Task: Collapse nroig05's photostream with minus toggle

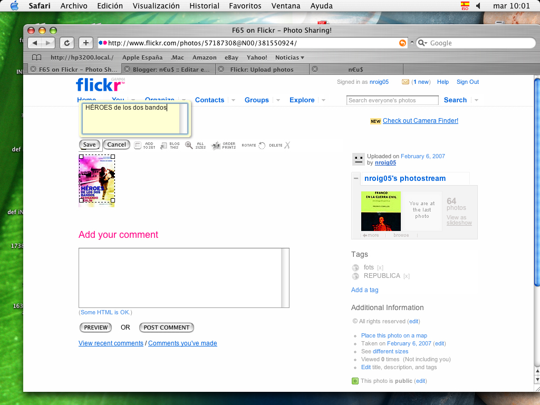Action: point(356,178)
